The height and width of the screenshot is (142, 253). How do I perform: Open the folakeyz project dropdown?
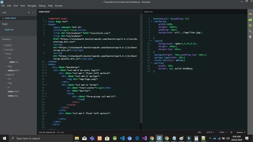click(x=7, y=39)
